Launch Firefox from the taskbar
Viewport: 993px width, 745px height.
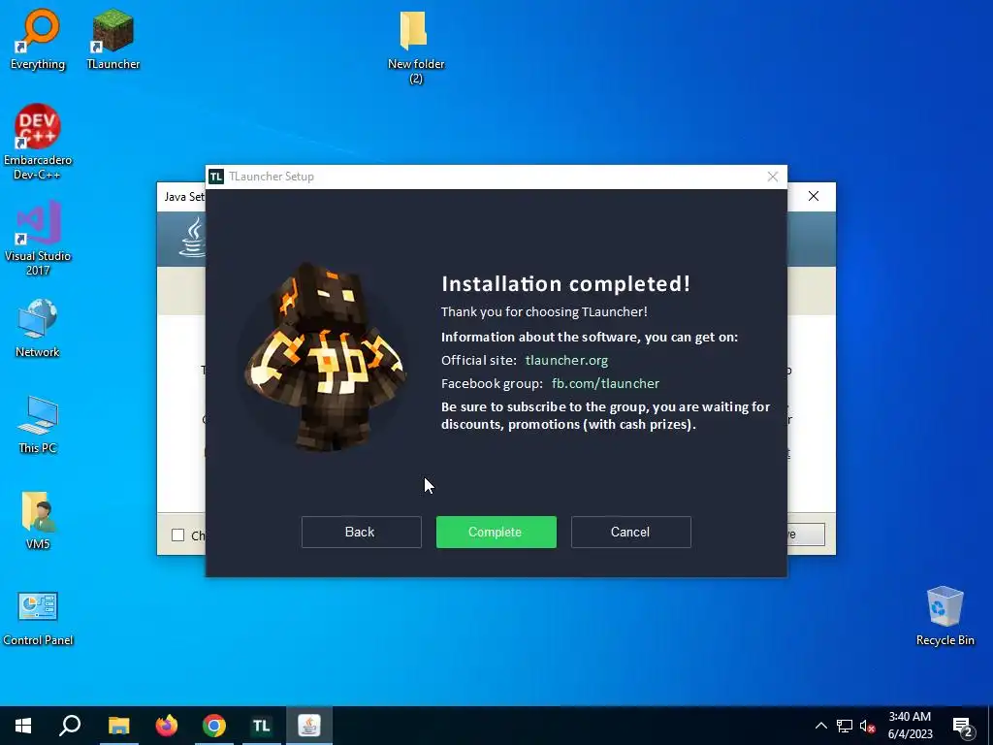coord(167,726)
